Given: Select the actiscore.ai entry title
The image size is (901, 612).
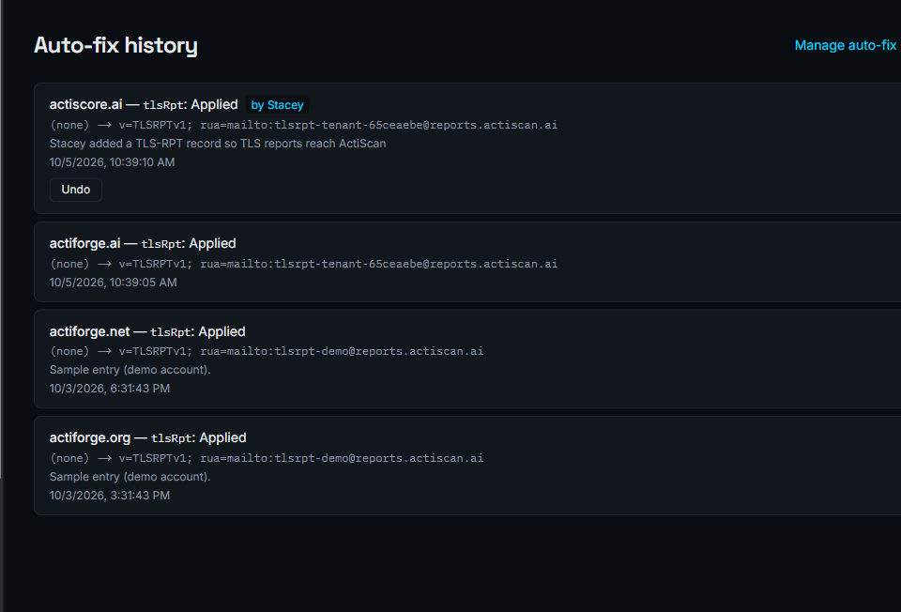Looking at the screenshot, I should [x=144, y=104].
